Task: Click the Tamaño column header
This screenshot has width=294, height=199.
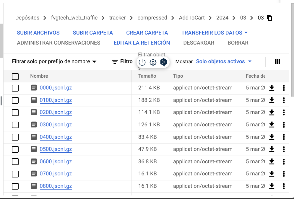Action: click(147, 76)
